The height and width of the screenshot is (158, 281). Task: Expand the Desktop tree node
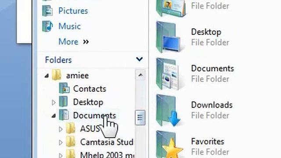tap(54, 103)
